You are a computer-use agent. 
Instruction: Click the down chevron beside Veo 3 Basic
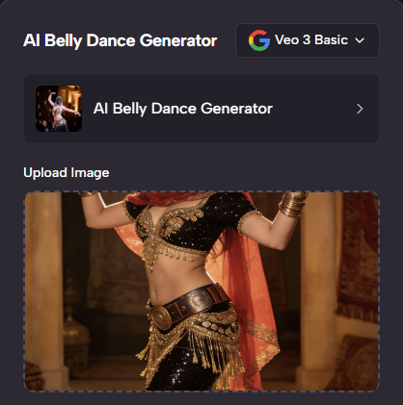coord(360,40)
